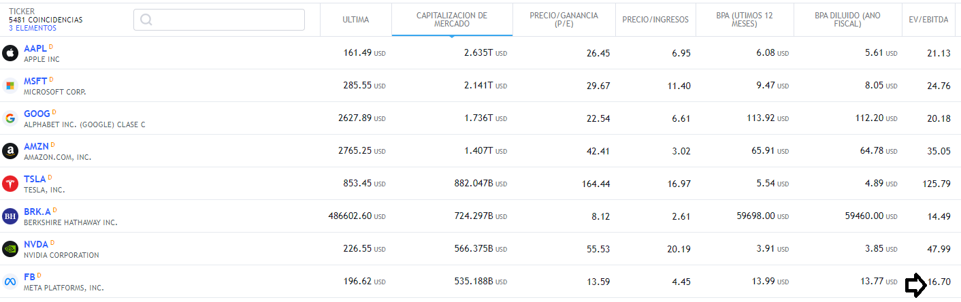Sort by EV/EBITDA column header
The height and width of the screenshot is (302, 961).
click(x=928, y=20)
